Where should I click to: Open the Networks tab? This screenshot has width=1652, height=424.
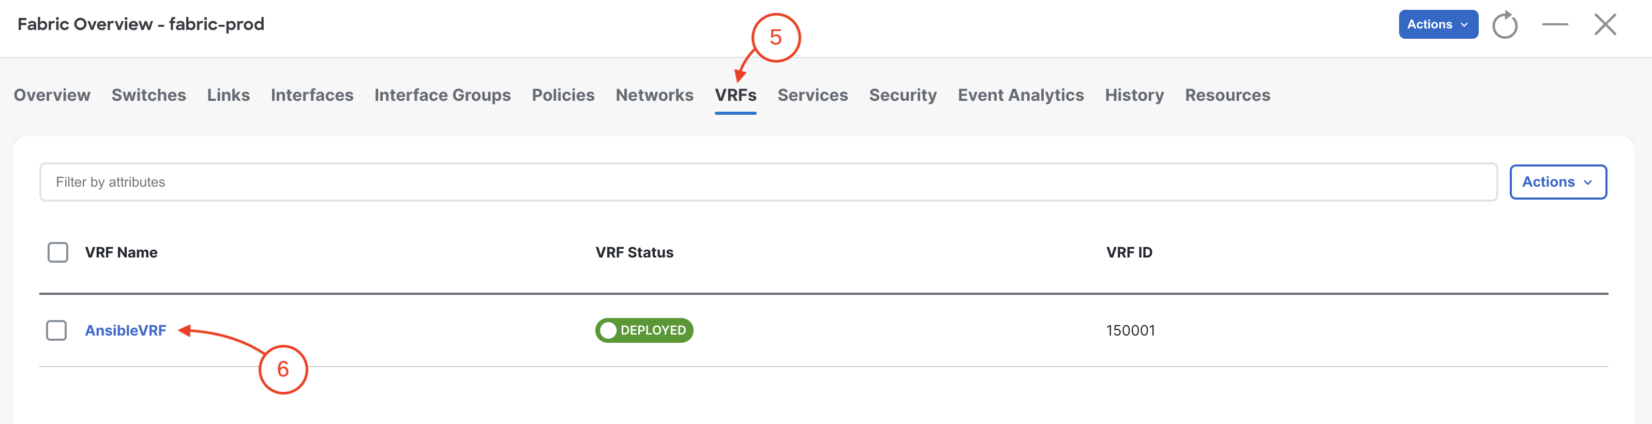655,95
